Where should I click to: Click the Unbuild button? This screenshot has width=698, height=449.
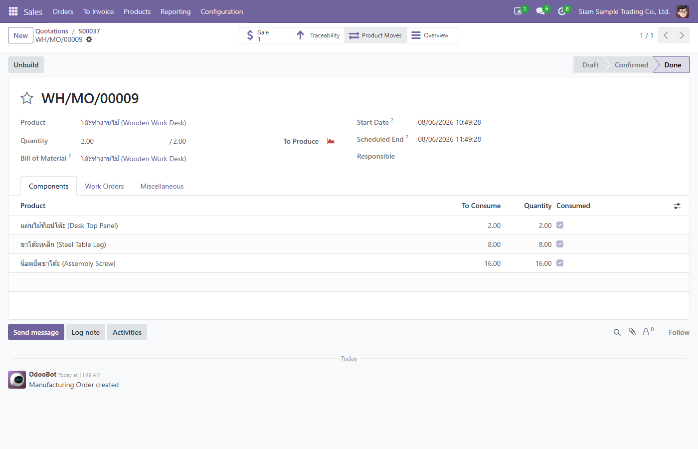click(26, 65)
